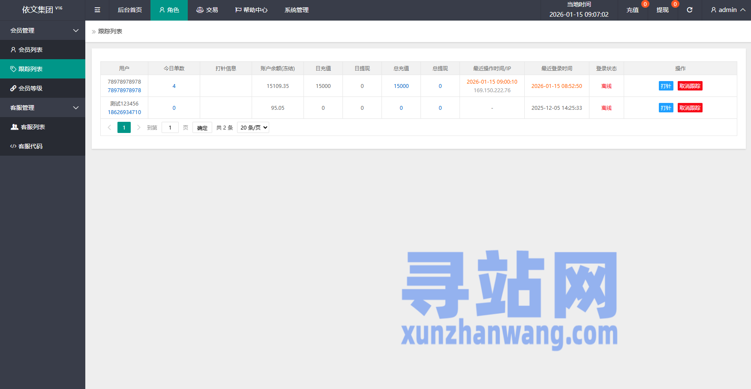Open 客服代码 in the sidebar
The width and height of the screenshot is (751, 389).
click(30, 146)
